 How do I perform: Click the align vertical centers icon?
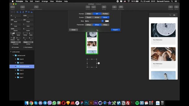click(x=29, y=12)
